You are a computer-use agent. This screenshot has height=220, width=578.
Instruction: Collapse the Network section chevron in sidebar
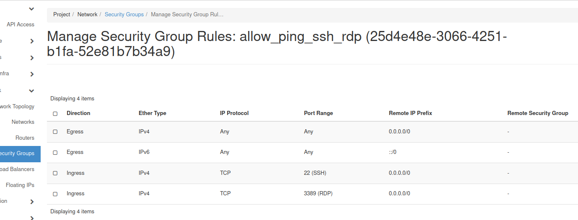point(32,91)
